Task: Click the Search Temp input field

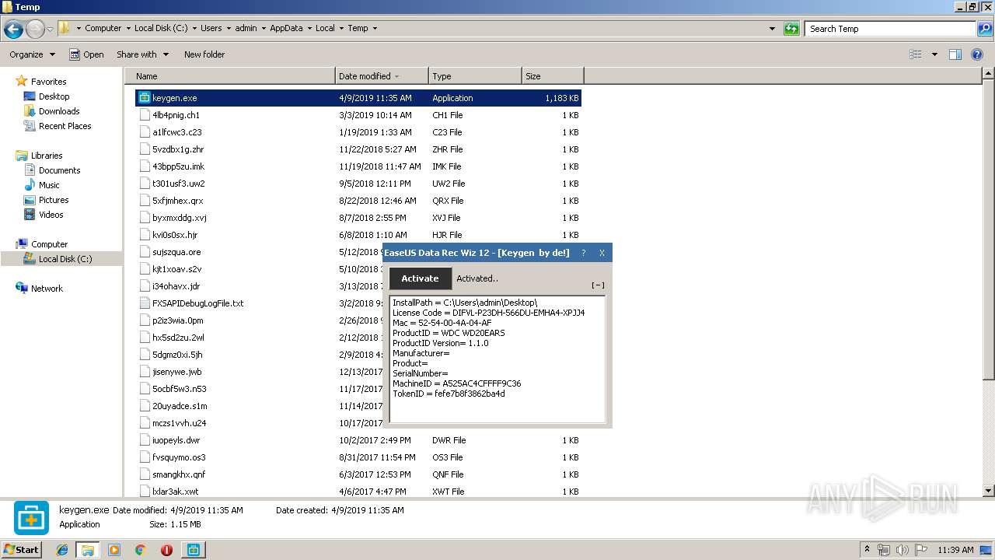Action: click(x=890, y=29)
